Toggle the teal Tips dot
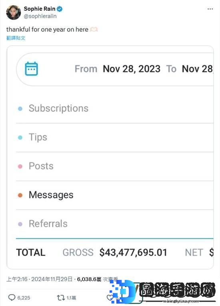 [20, 138]
